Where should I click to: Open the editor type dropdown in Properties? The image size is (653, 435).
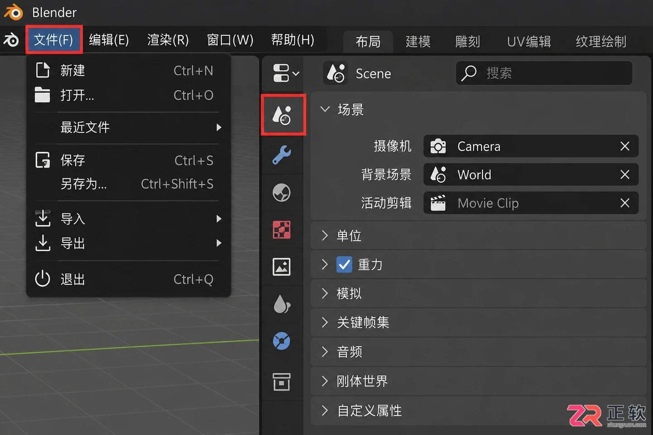[x=286, y=73]
